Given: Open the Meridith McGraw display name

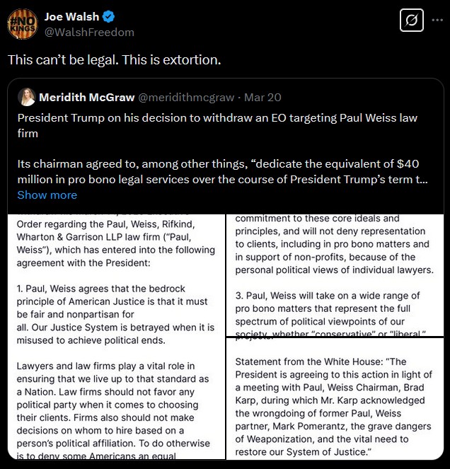Looking at the screenshot, I should [x=87, y=97].
